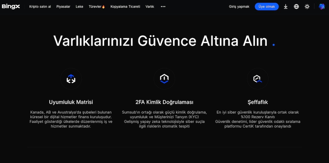Image resolution: width=329 pixels, height=163 pixels.
Task: Select Kripto satın al in the navbar
Action: coord(40,6)
